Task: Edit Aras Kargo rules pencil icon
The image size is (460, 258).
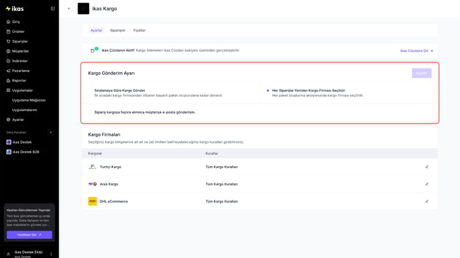Action: [x=427, y=184]
